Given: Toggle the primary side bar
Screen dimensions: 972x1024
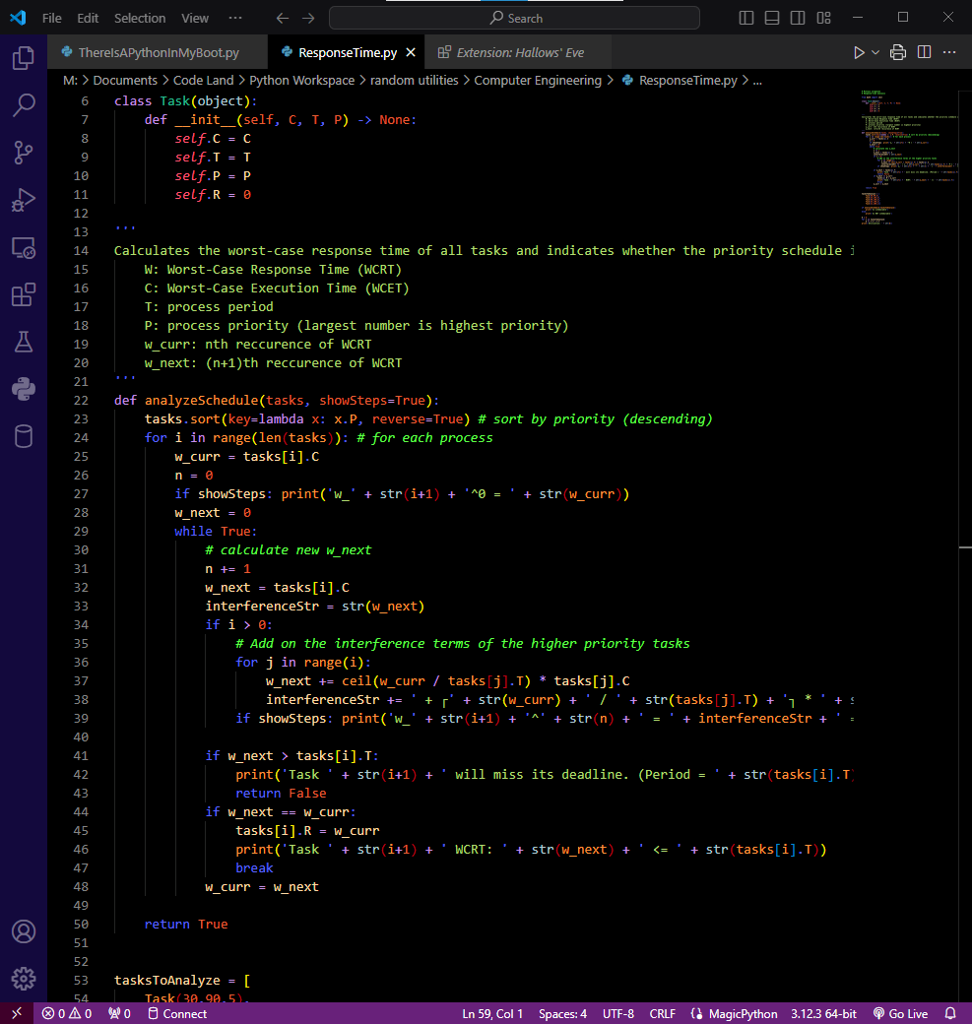Looking at the screenshot, I should pos(745,18).
